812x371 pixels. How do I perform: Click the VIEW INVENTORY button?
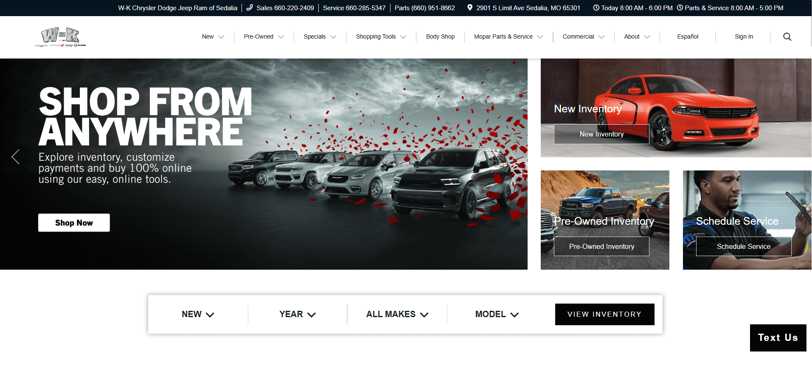point(604,314)
